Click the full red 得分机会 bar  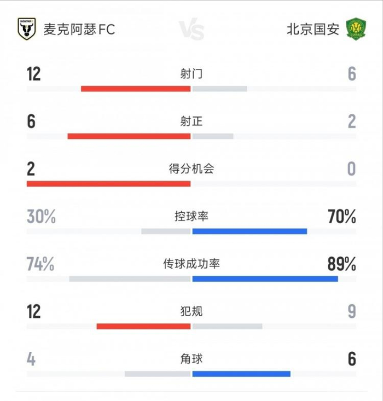[x=108, y=184]
